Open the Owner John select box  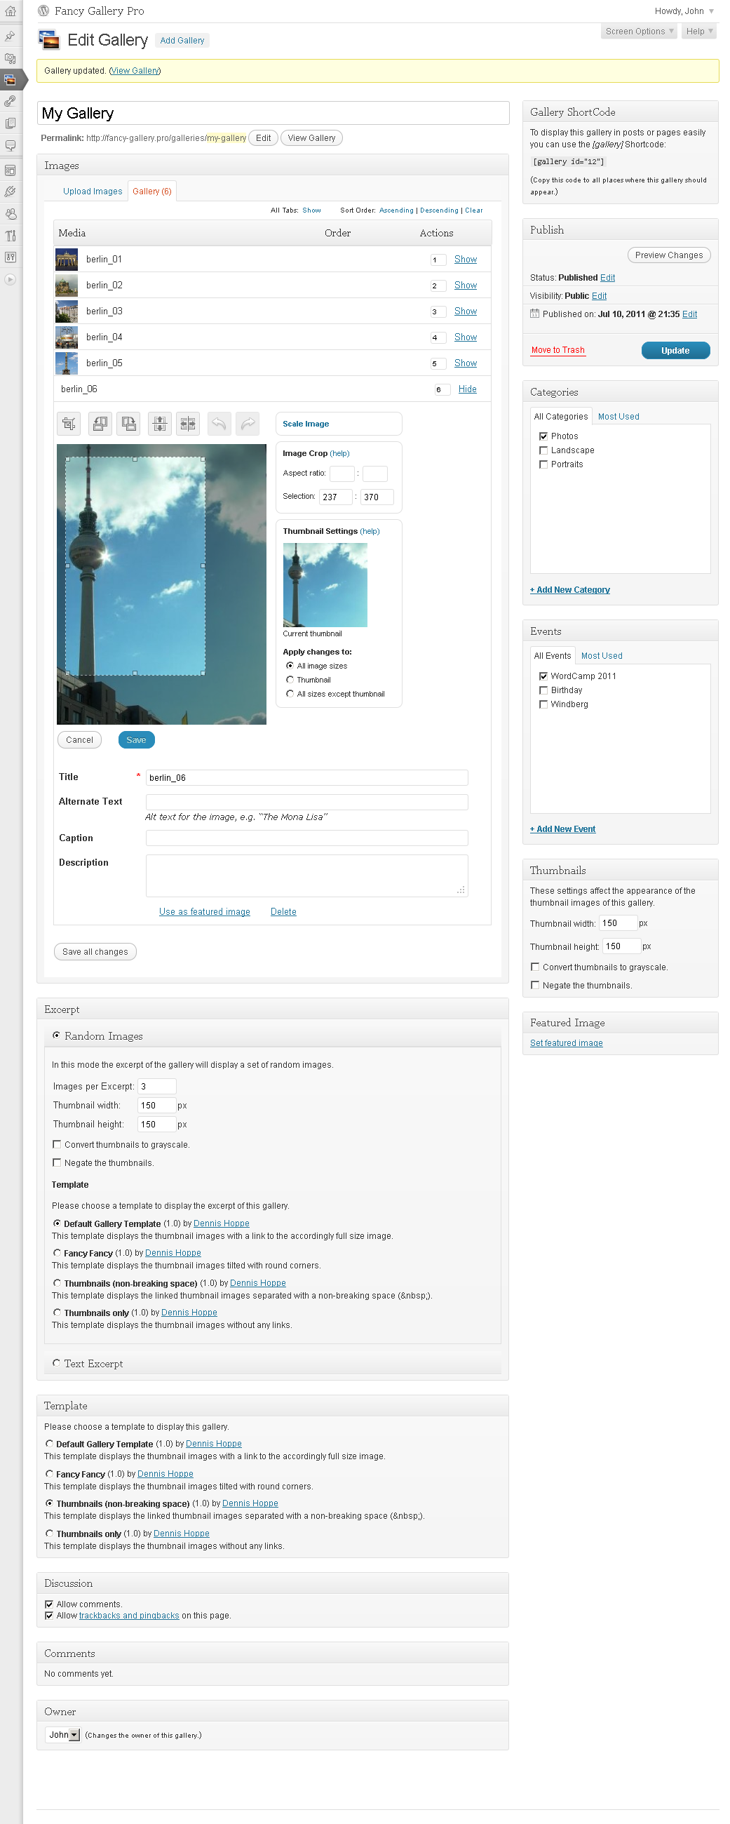[63, 1735]
